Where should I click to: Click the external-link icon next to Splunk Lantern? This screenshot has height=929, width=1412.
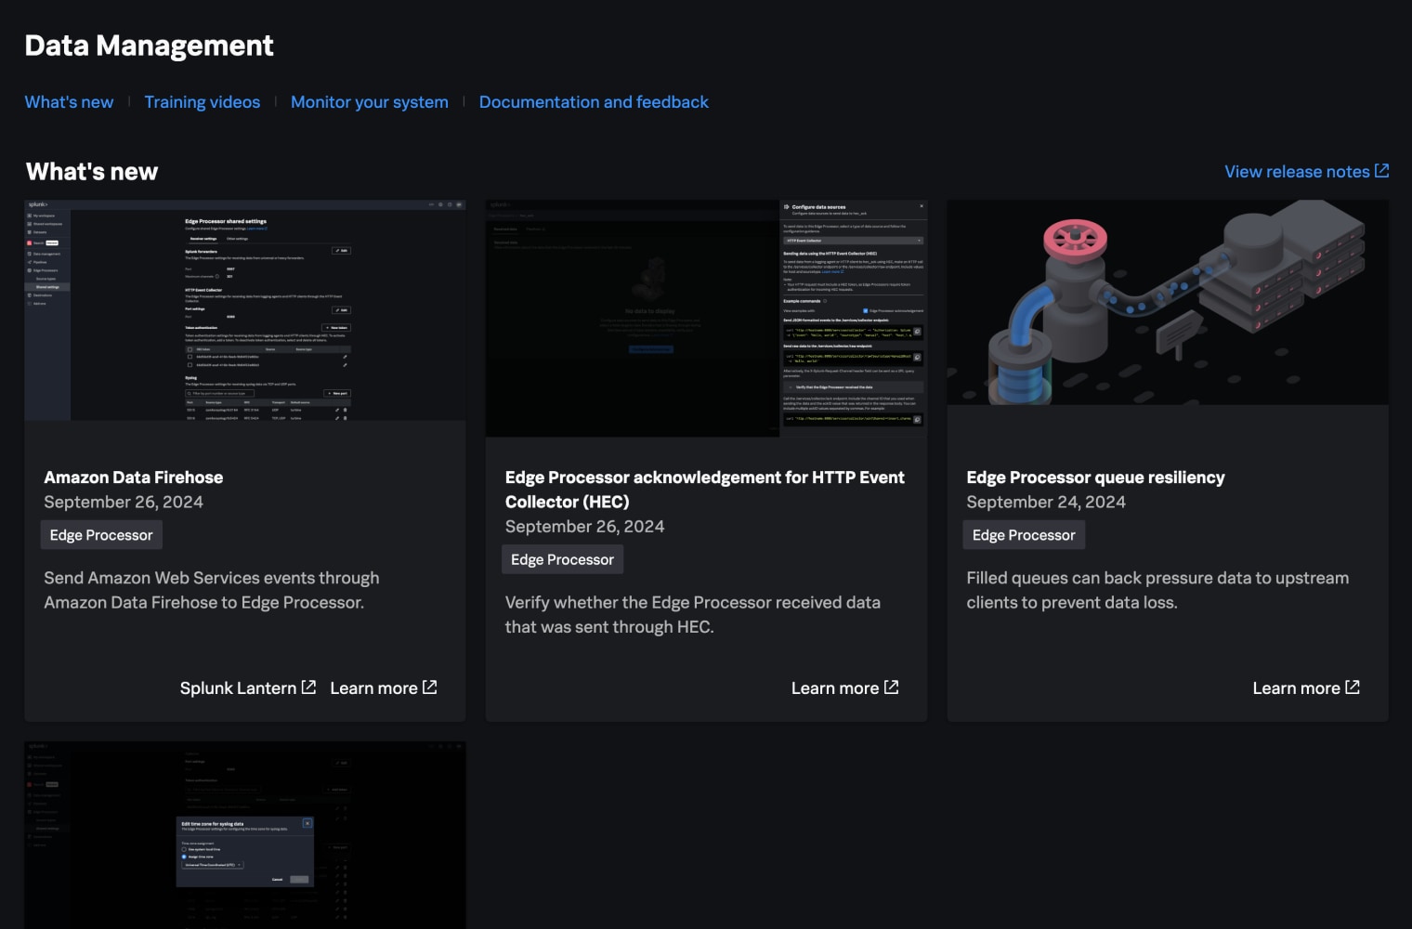pyautogui.click(x=308, y=687)
